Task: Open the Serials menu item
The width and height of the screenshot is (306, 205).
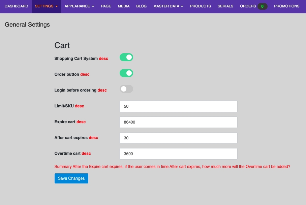Action: click(225, 6)
